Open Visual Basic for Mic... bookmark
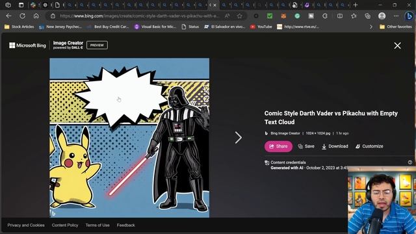Screen dimensions: 416x234 (155, 27)
